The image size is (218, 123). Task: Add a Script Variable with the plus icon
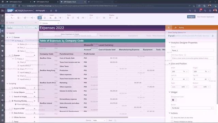[34, 88]
